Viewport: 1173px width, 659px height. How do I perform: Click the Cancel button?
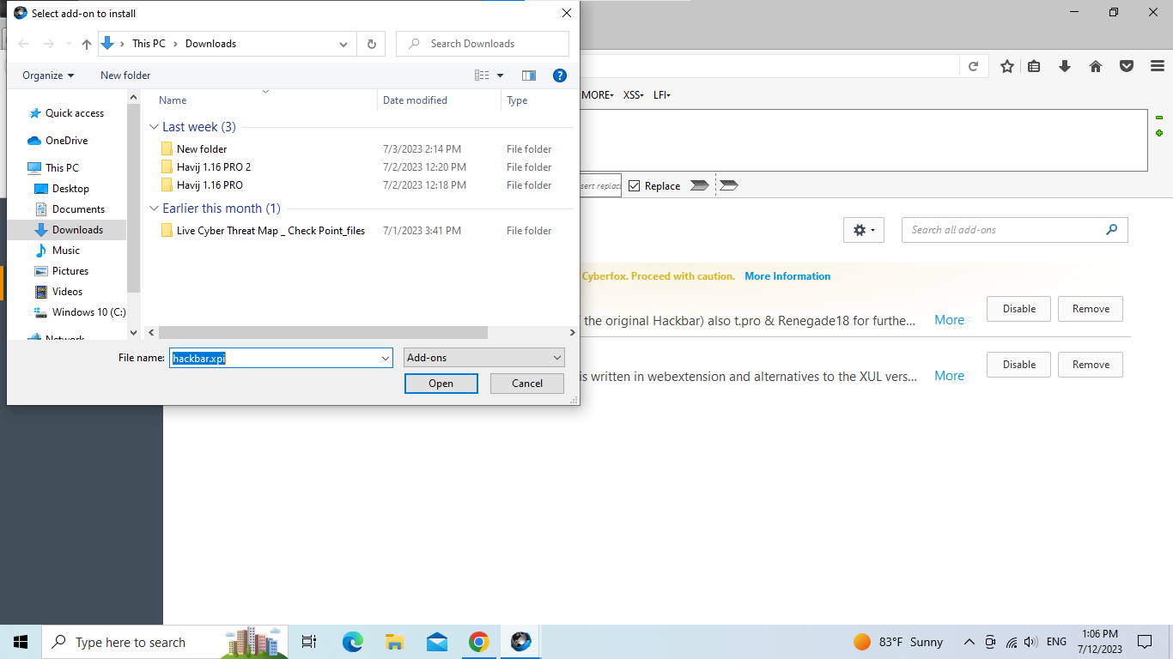pos(527,384)
